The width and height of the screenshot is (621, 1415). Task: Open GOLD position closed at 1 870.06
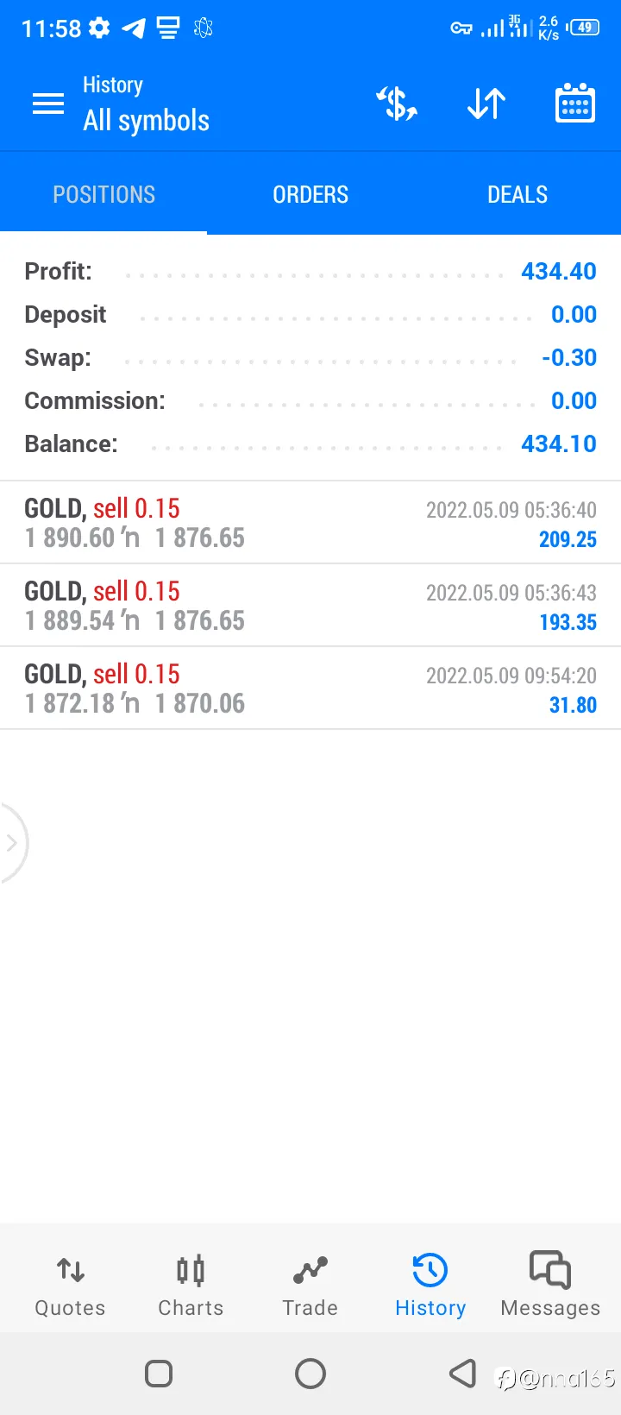(310, 689)
